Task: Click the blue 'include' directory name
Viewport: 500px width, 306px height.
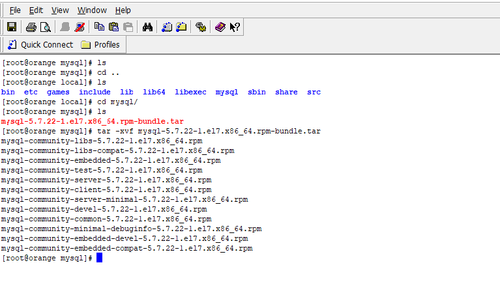Action: click(x=95, y=92)
